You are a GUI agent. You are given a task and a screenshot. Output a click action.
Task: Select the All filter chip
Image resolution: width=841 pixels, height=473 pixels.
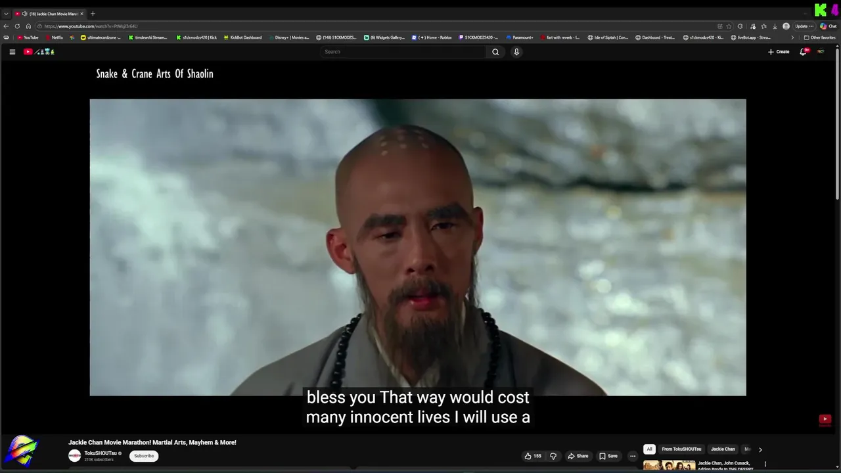pos(649,449)
